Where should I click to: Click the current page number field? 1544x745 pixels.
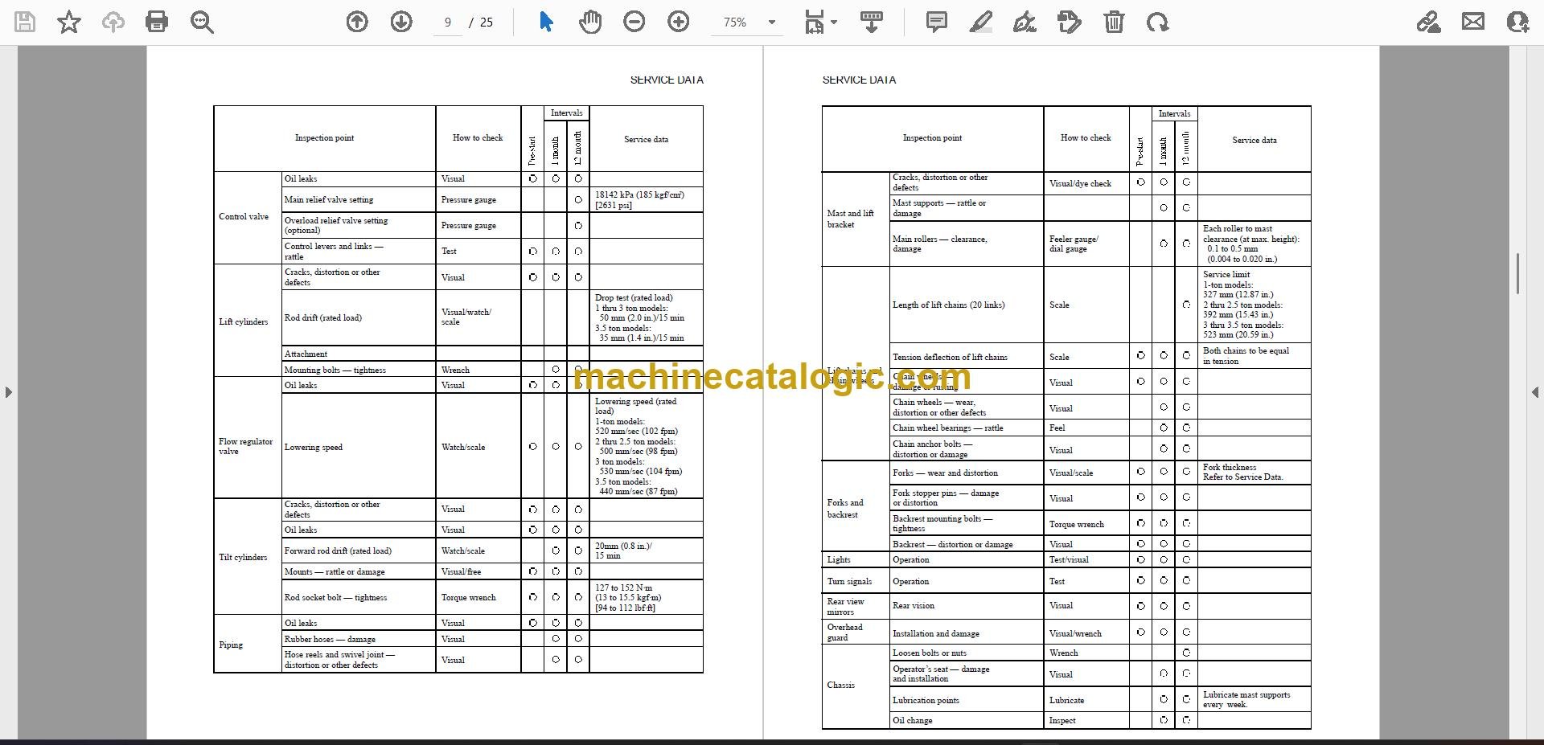point(448,23)
